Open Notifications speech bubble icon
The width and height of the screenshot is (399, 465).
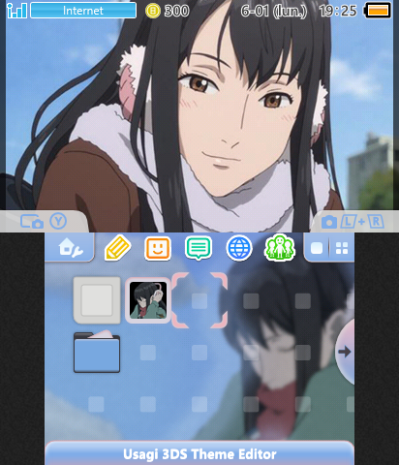point(199,248)
